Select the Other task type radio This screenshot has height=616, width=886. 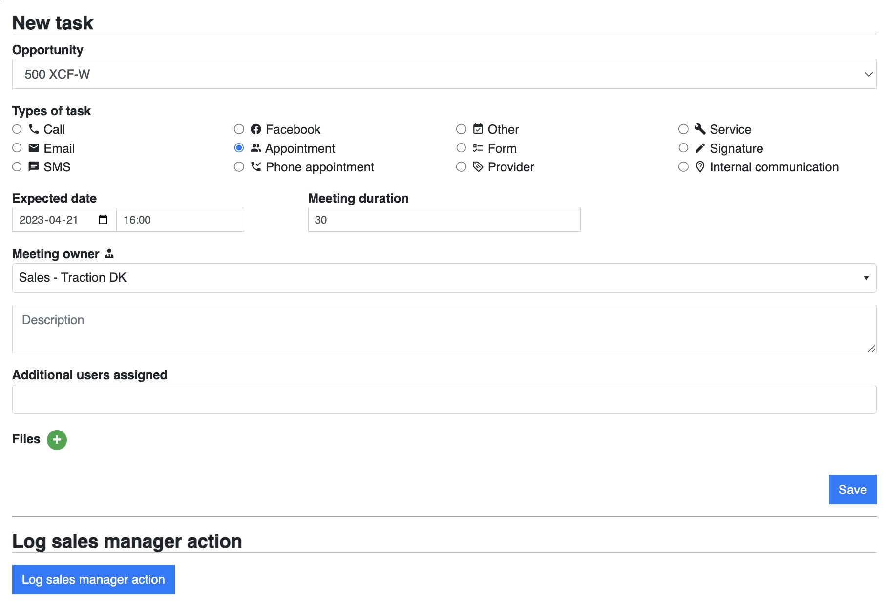pyautogui.click(x=461, y=129)
